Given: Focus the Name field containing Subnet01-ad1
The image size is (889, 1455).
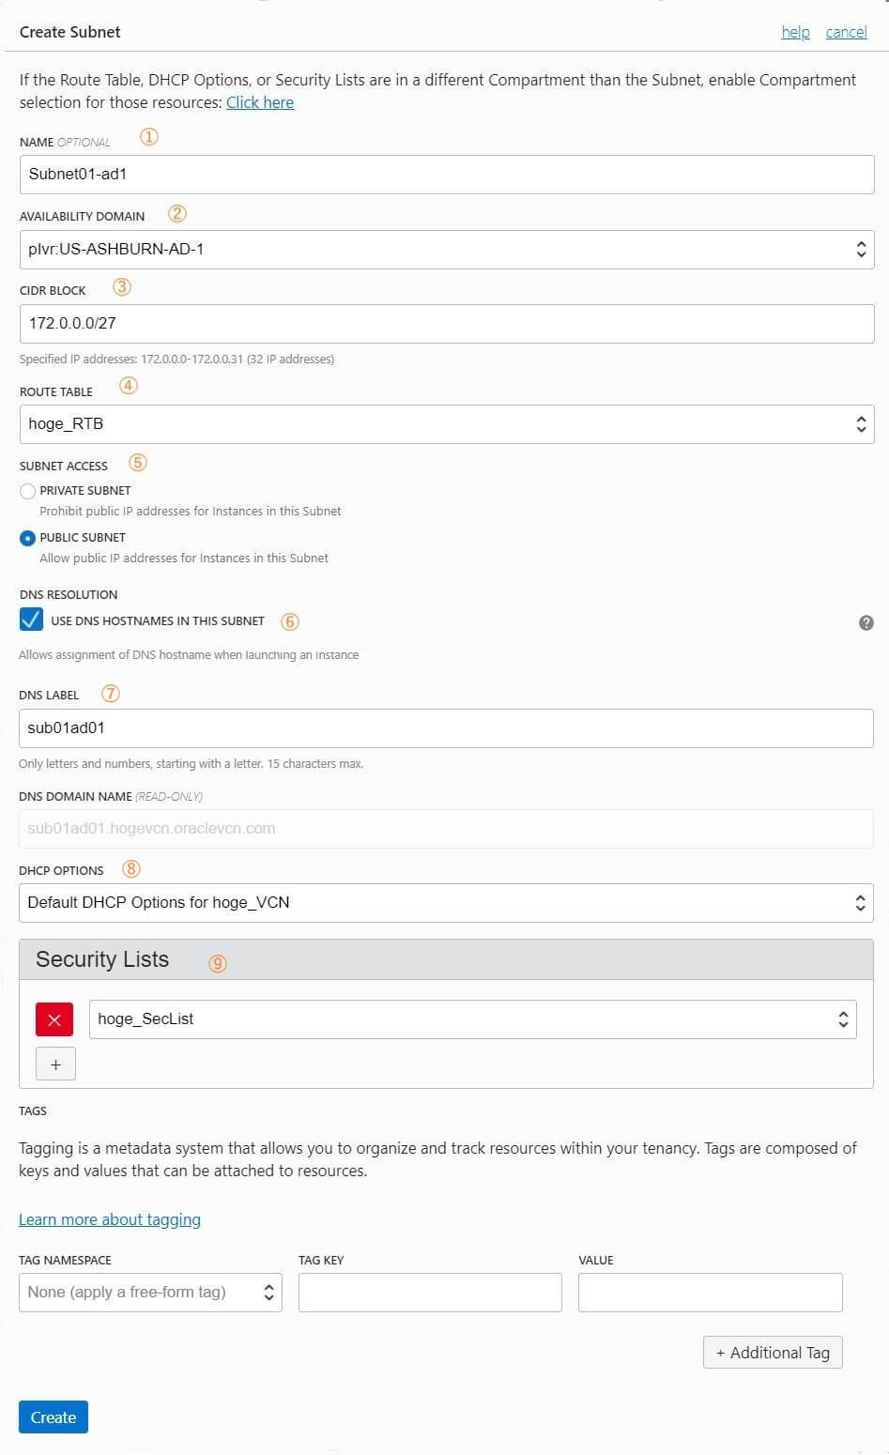Looking at the screenshot, I should point(447,175).
